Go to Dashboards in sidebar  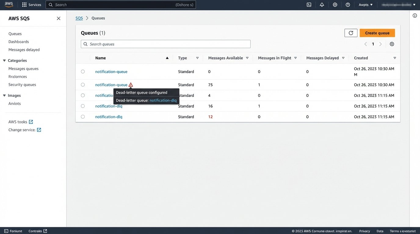pos(19,42)
